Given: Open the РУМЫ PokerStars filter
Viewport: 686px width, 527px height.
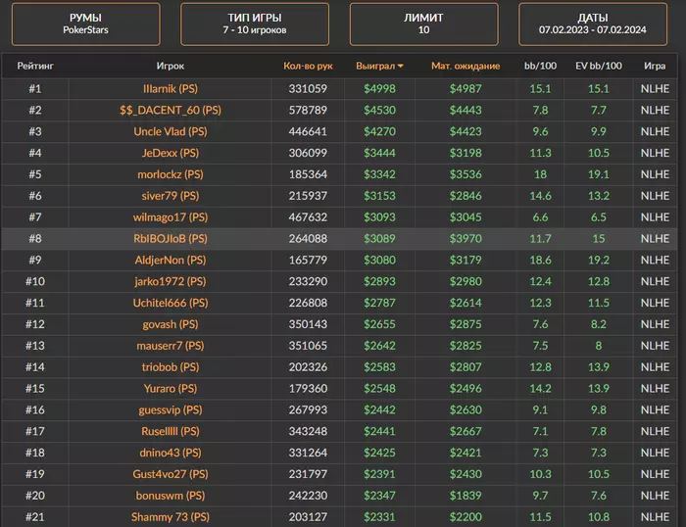Looking at the screenshot, I should pos(86,24).
